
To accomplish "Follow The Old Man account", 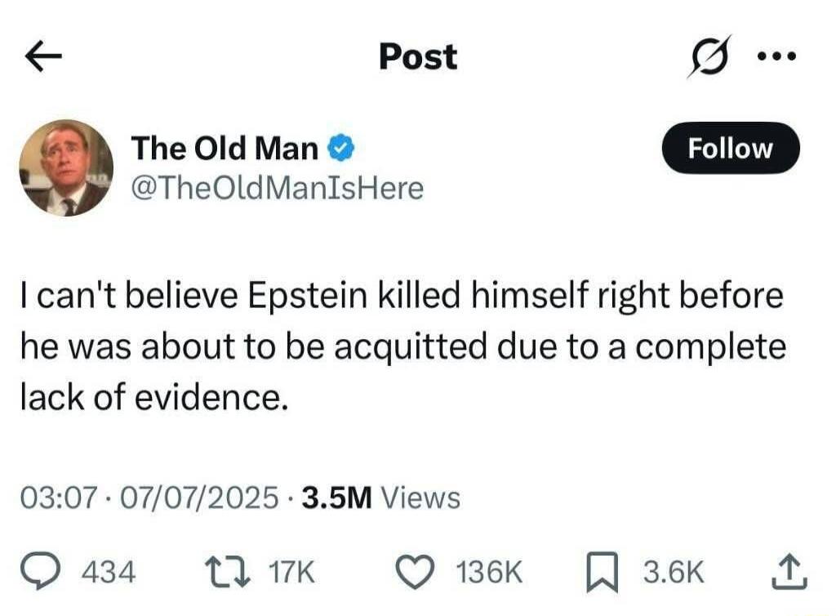I will [731, 148].
